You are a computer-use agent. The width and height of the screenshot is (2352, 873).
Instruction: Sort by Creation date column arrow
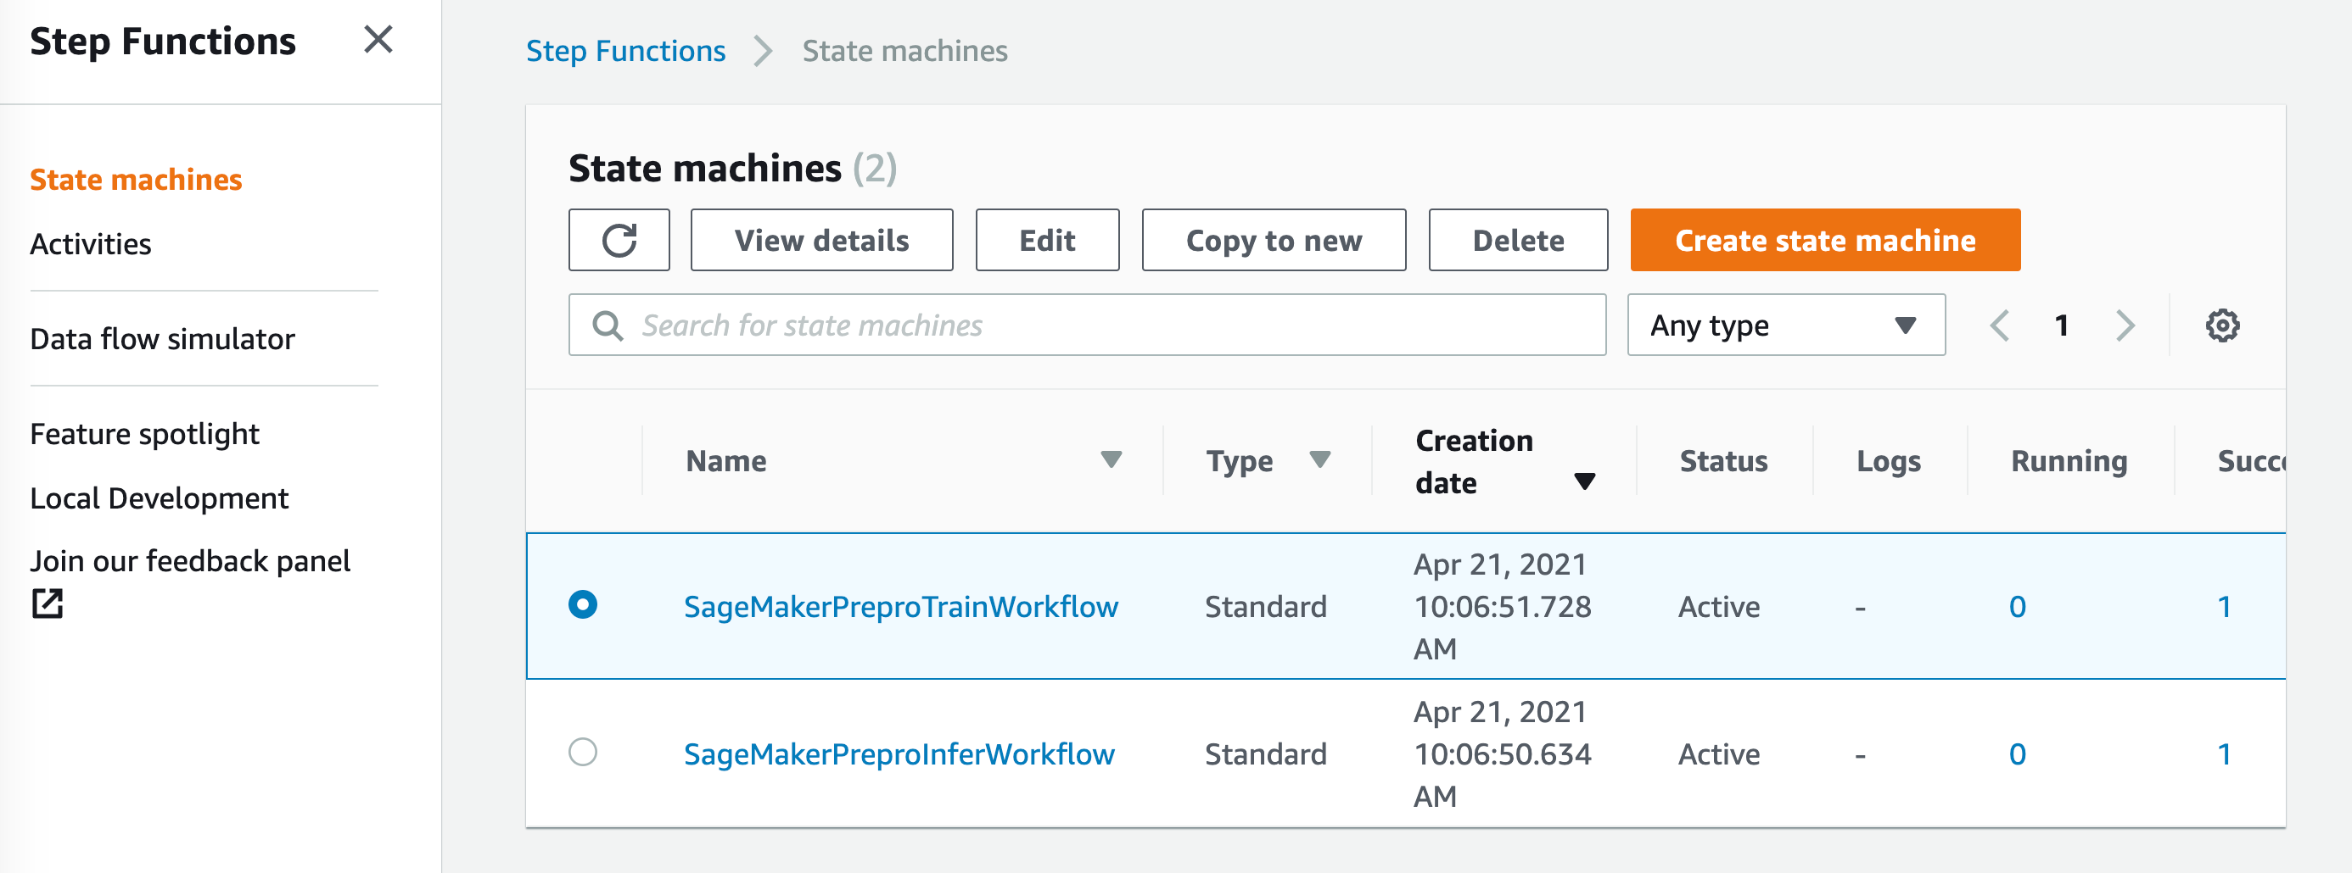point(1584,481)
